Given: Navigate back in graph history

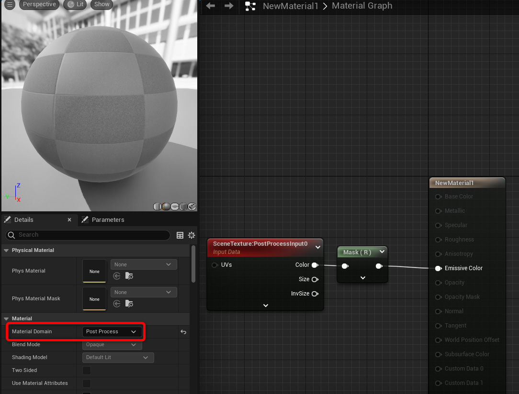Looking at the screenshot, I should [x=210, y=6].
